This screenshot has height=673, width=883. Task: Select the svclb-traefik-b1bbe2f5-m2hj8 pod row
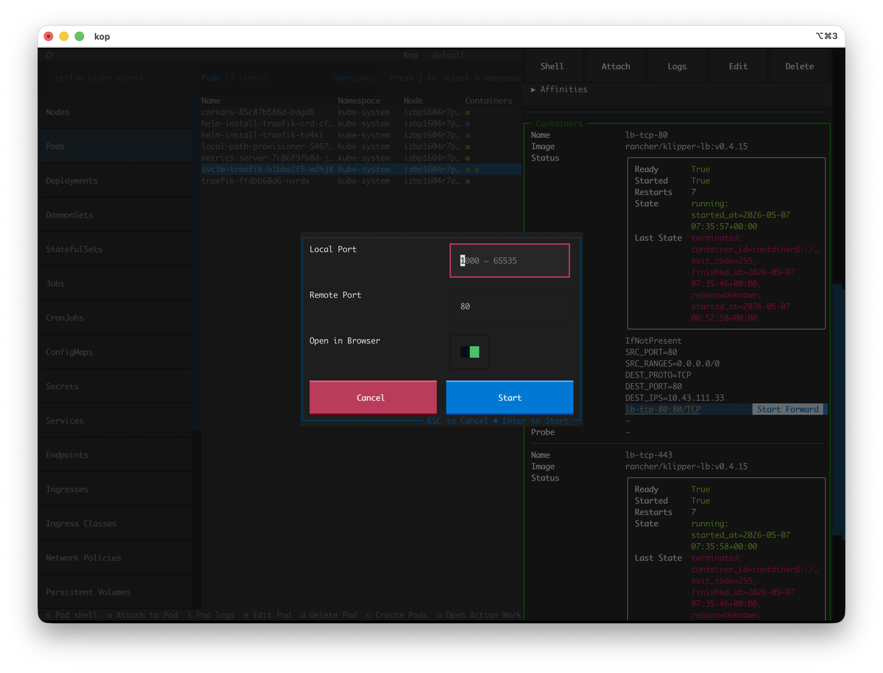361,169
